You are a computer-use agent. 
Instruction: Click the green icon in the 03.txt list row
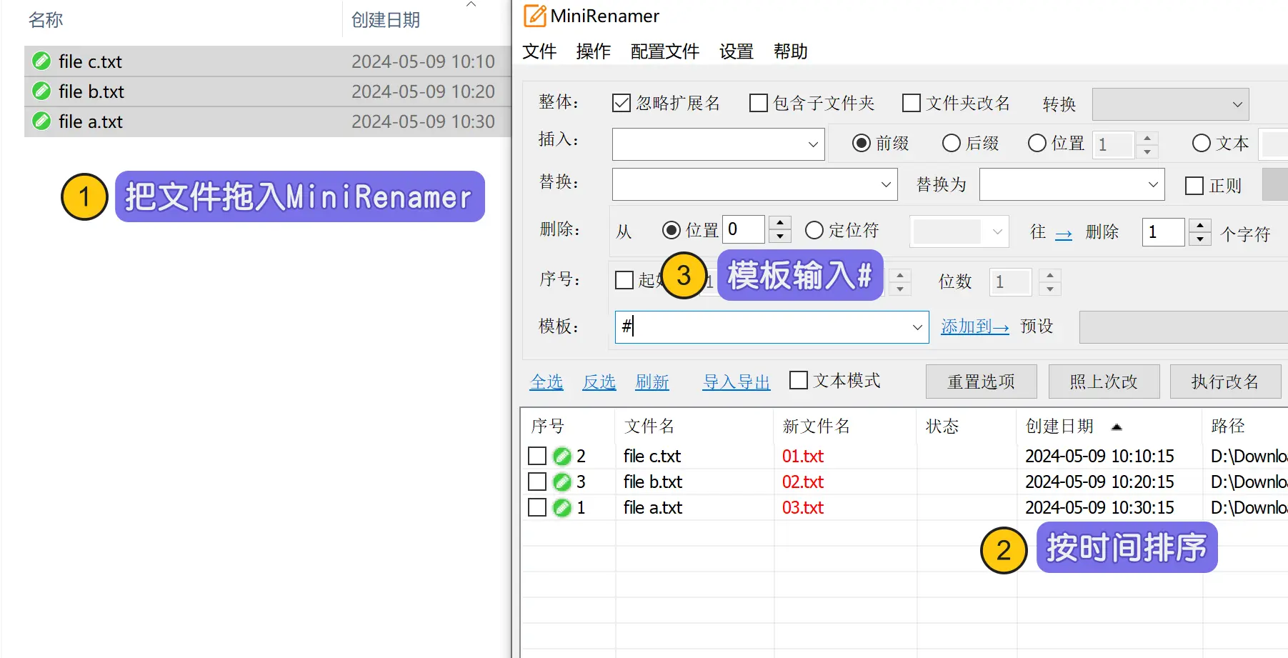(x=562, y=507)
